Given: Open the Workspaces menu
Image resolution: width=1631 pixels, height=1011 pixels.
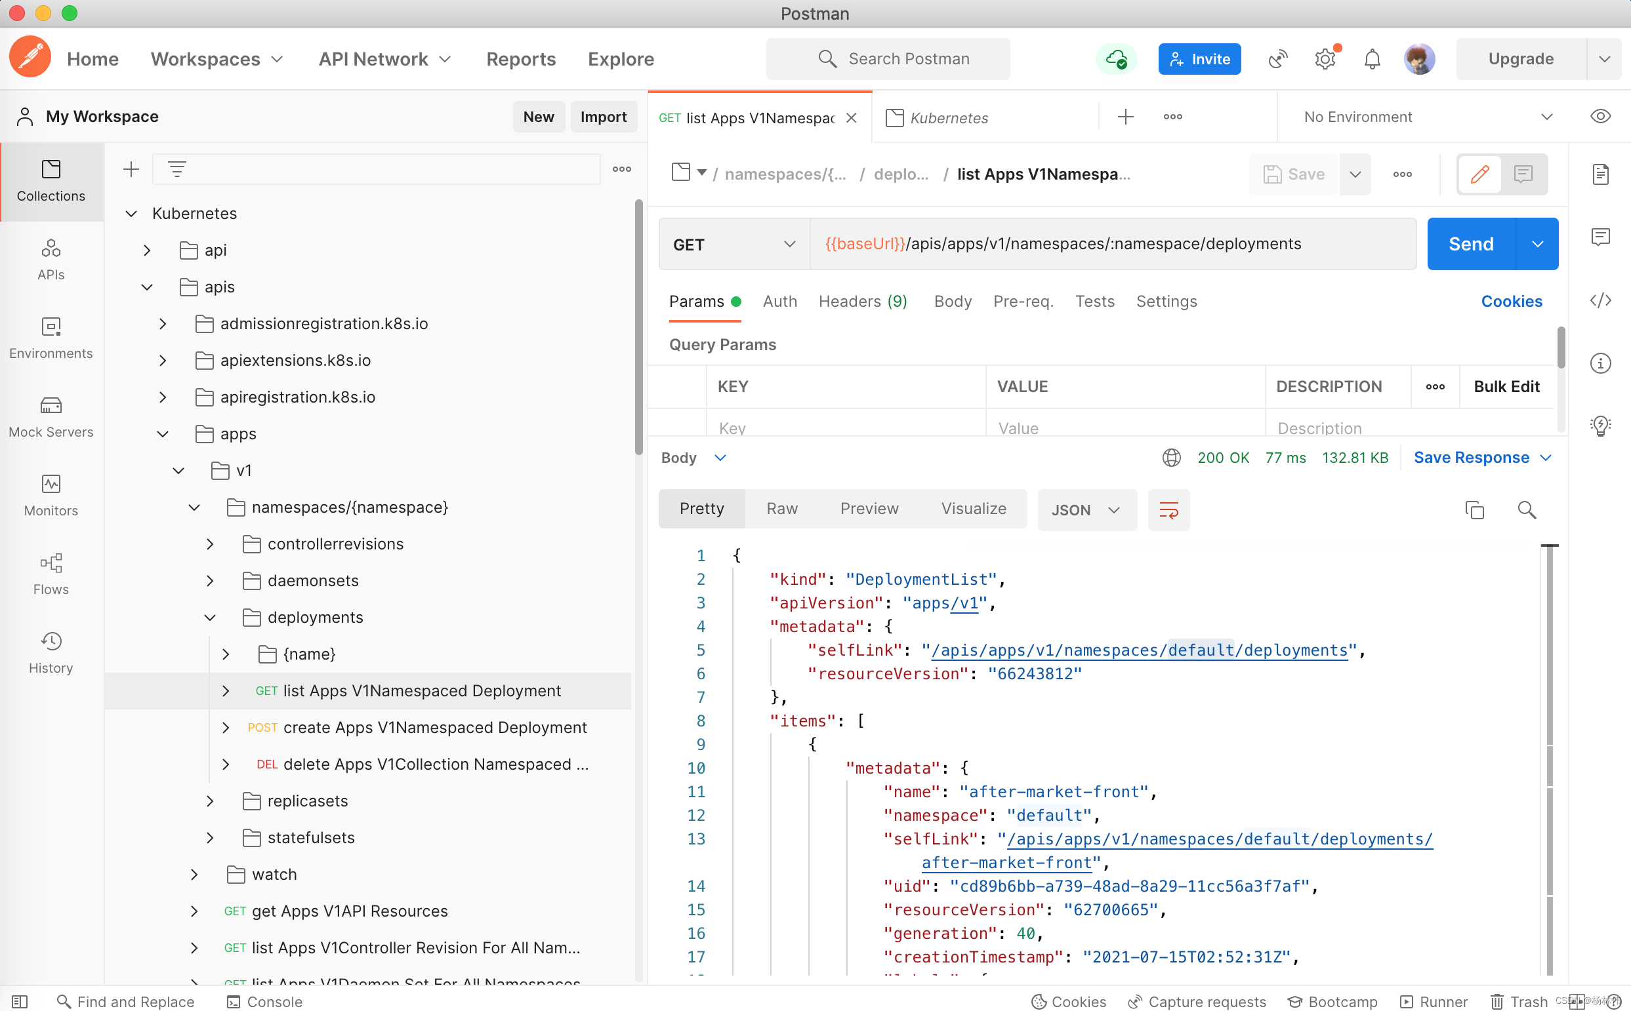Looking at the screenshot, I should tap(217, 59).
